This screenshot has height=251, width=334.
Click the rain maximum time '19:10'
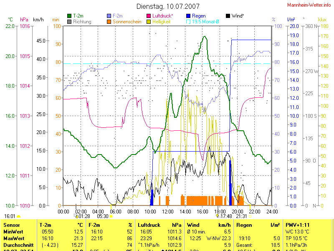(x=245, y=238)
